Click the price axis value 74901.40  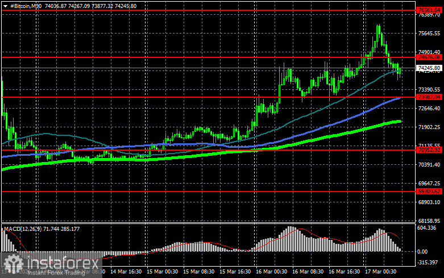[x=429, y=52]
